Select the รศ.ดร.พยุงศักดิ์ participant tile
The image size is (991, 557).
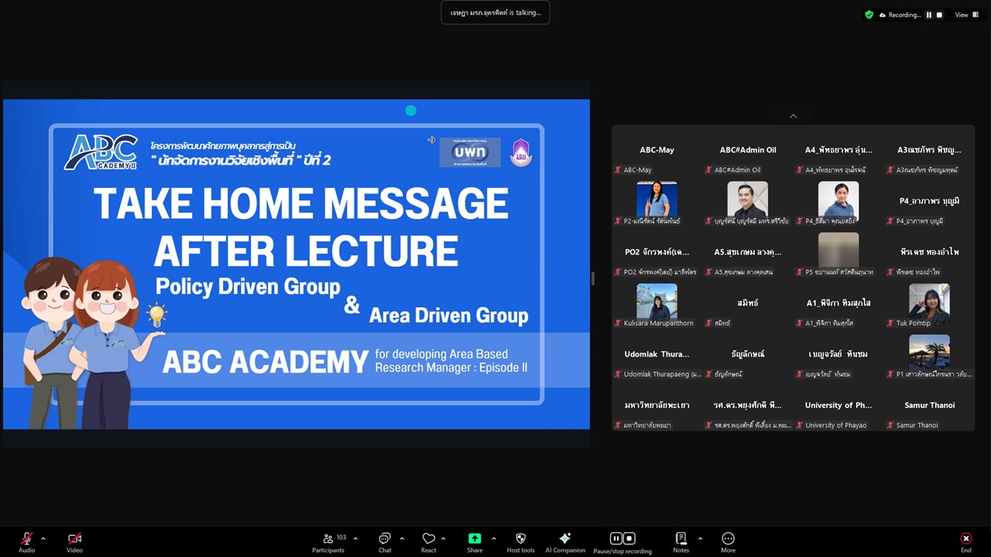(x=748, y=405)
